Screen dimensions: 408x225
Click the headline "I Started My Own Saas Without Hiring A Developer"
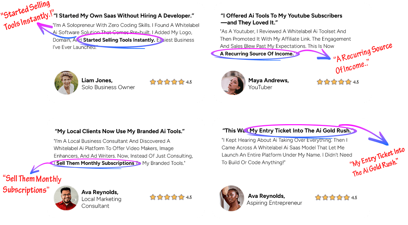[124, 15]
